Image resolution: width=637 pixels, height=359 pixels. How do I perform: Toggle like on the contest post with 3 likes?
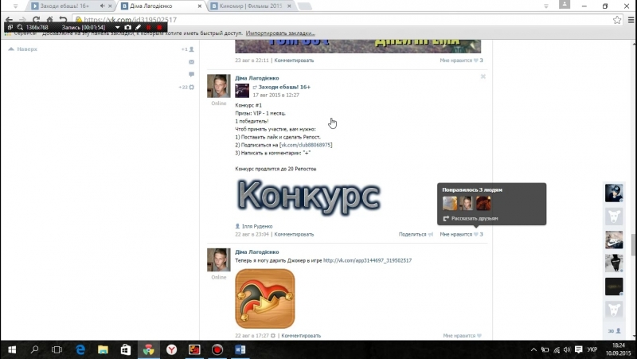(461, 234)
